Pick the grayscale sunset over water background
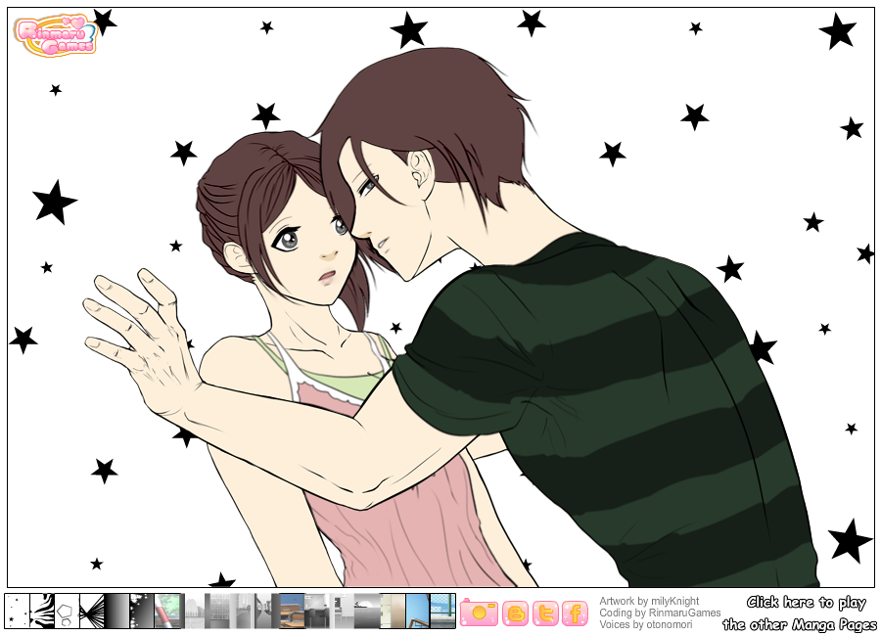The width and height of the screenshot is (881, 636). click(x=367, y=611)
